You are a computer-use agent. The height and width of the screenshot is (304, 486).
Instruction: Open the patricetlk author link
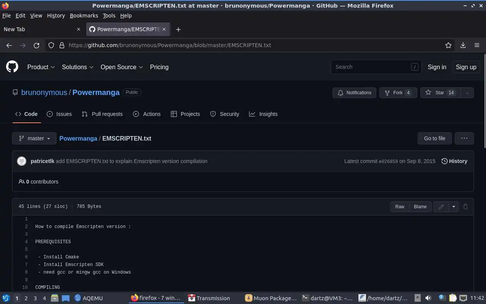(43, 161)
